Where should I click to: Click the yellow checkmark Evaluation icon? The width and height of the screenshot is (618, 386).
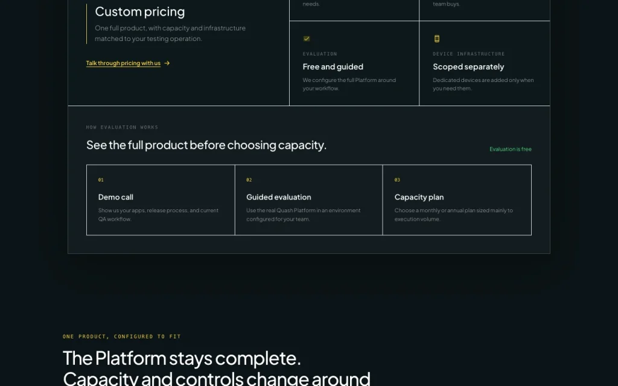pos(307,39)
